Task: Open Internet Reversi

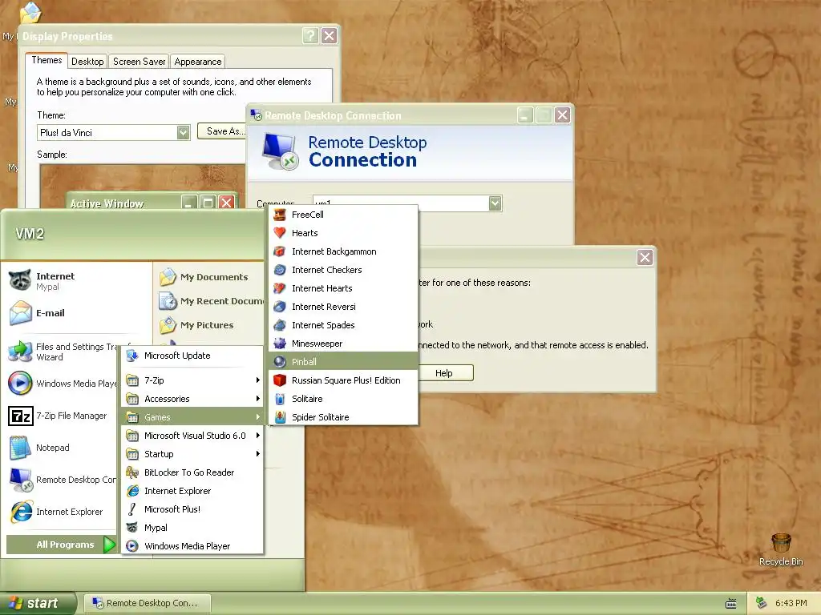Action: (x=343, y=307)
